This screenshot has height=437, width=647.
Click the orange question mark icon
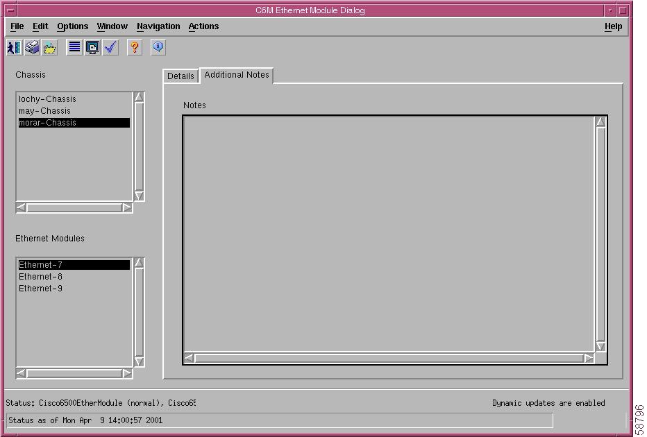[x=134, y=48]
